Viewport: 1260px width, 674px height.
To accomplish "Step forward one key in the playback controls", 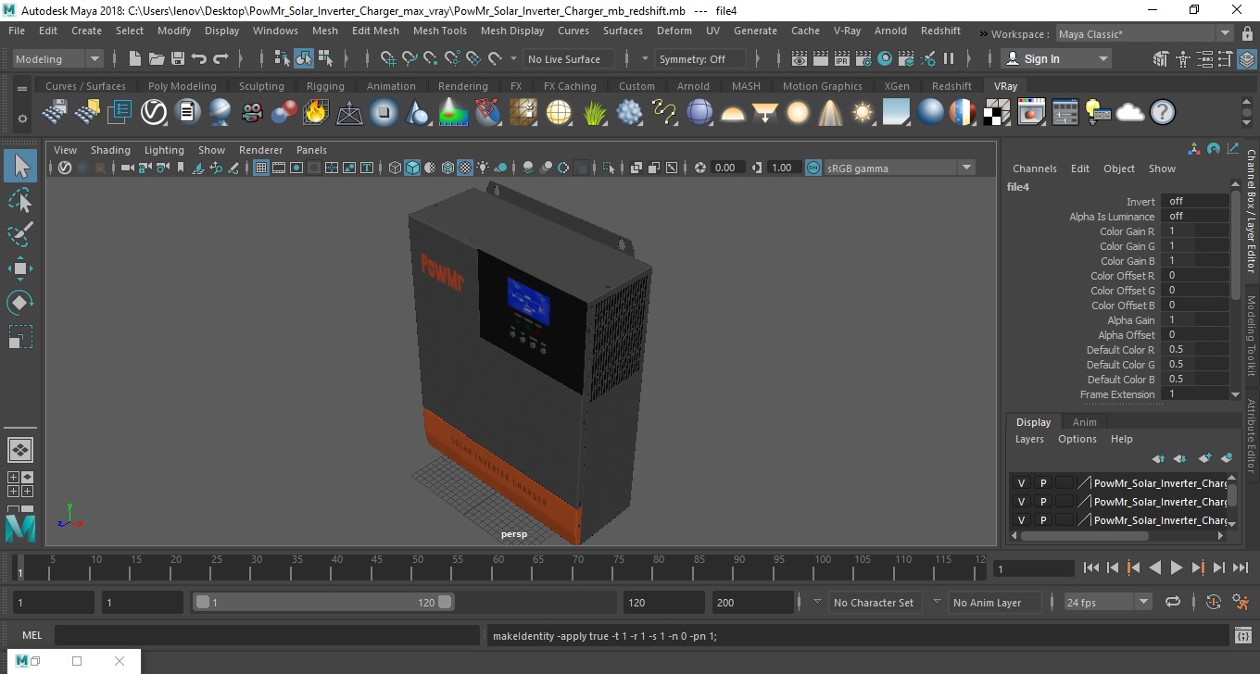I will pos(1198,568).
